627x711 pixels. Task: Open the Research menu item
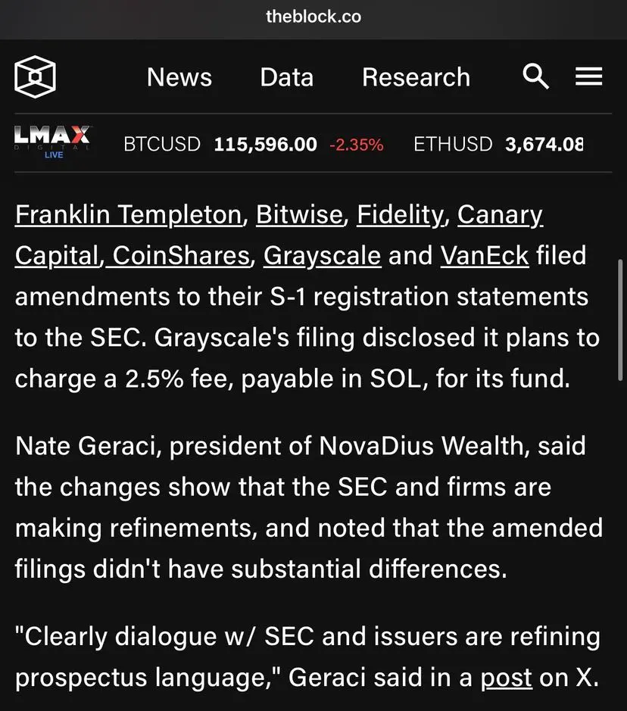pos(416,77)
